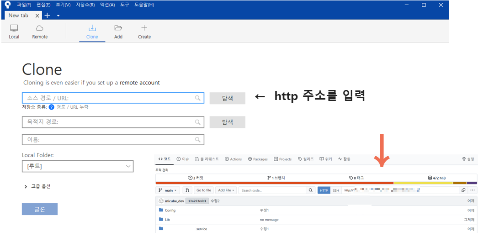Click the compare branches icon button
Screen dimensions: 478x243
[187, 190]
